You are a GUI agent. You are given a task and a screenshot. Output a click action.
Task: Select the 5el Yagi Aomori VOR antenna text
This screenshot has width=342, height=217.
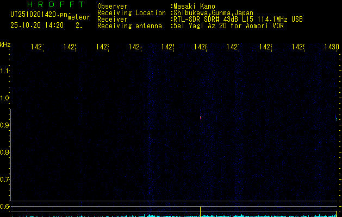227,26
